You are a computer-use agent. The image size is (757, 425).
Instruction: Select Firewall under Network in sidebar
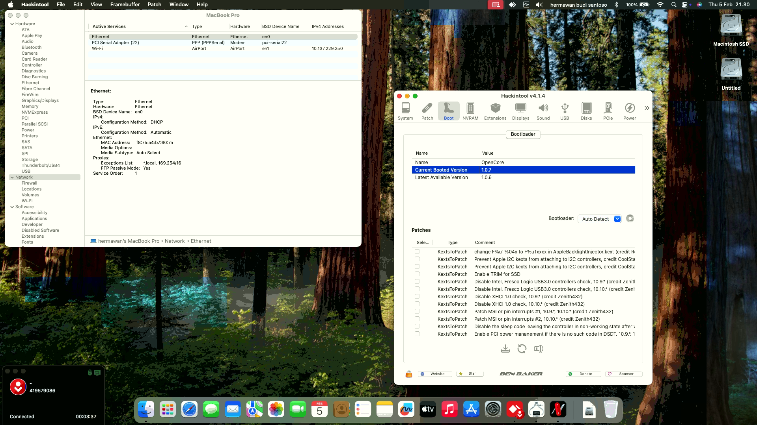tap(30, 183)
